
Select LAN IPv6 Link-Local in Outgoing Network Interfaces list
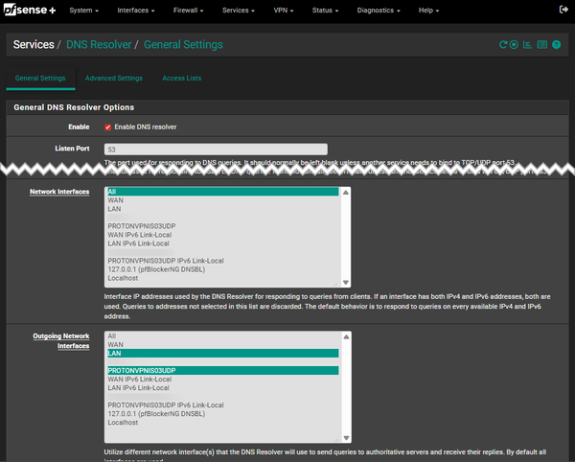223,388
